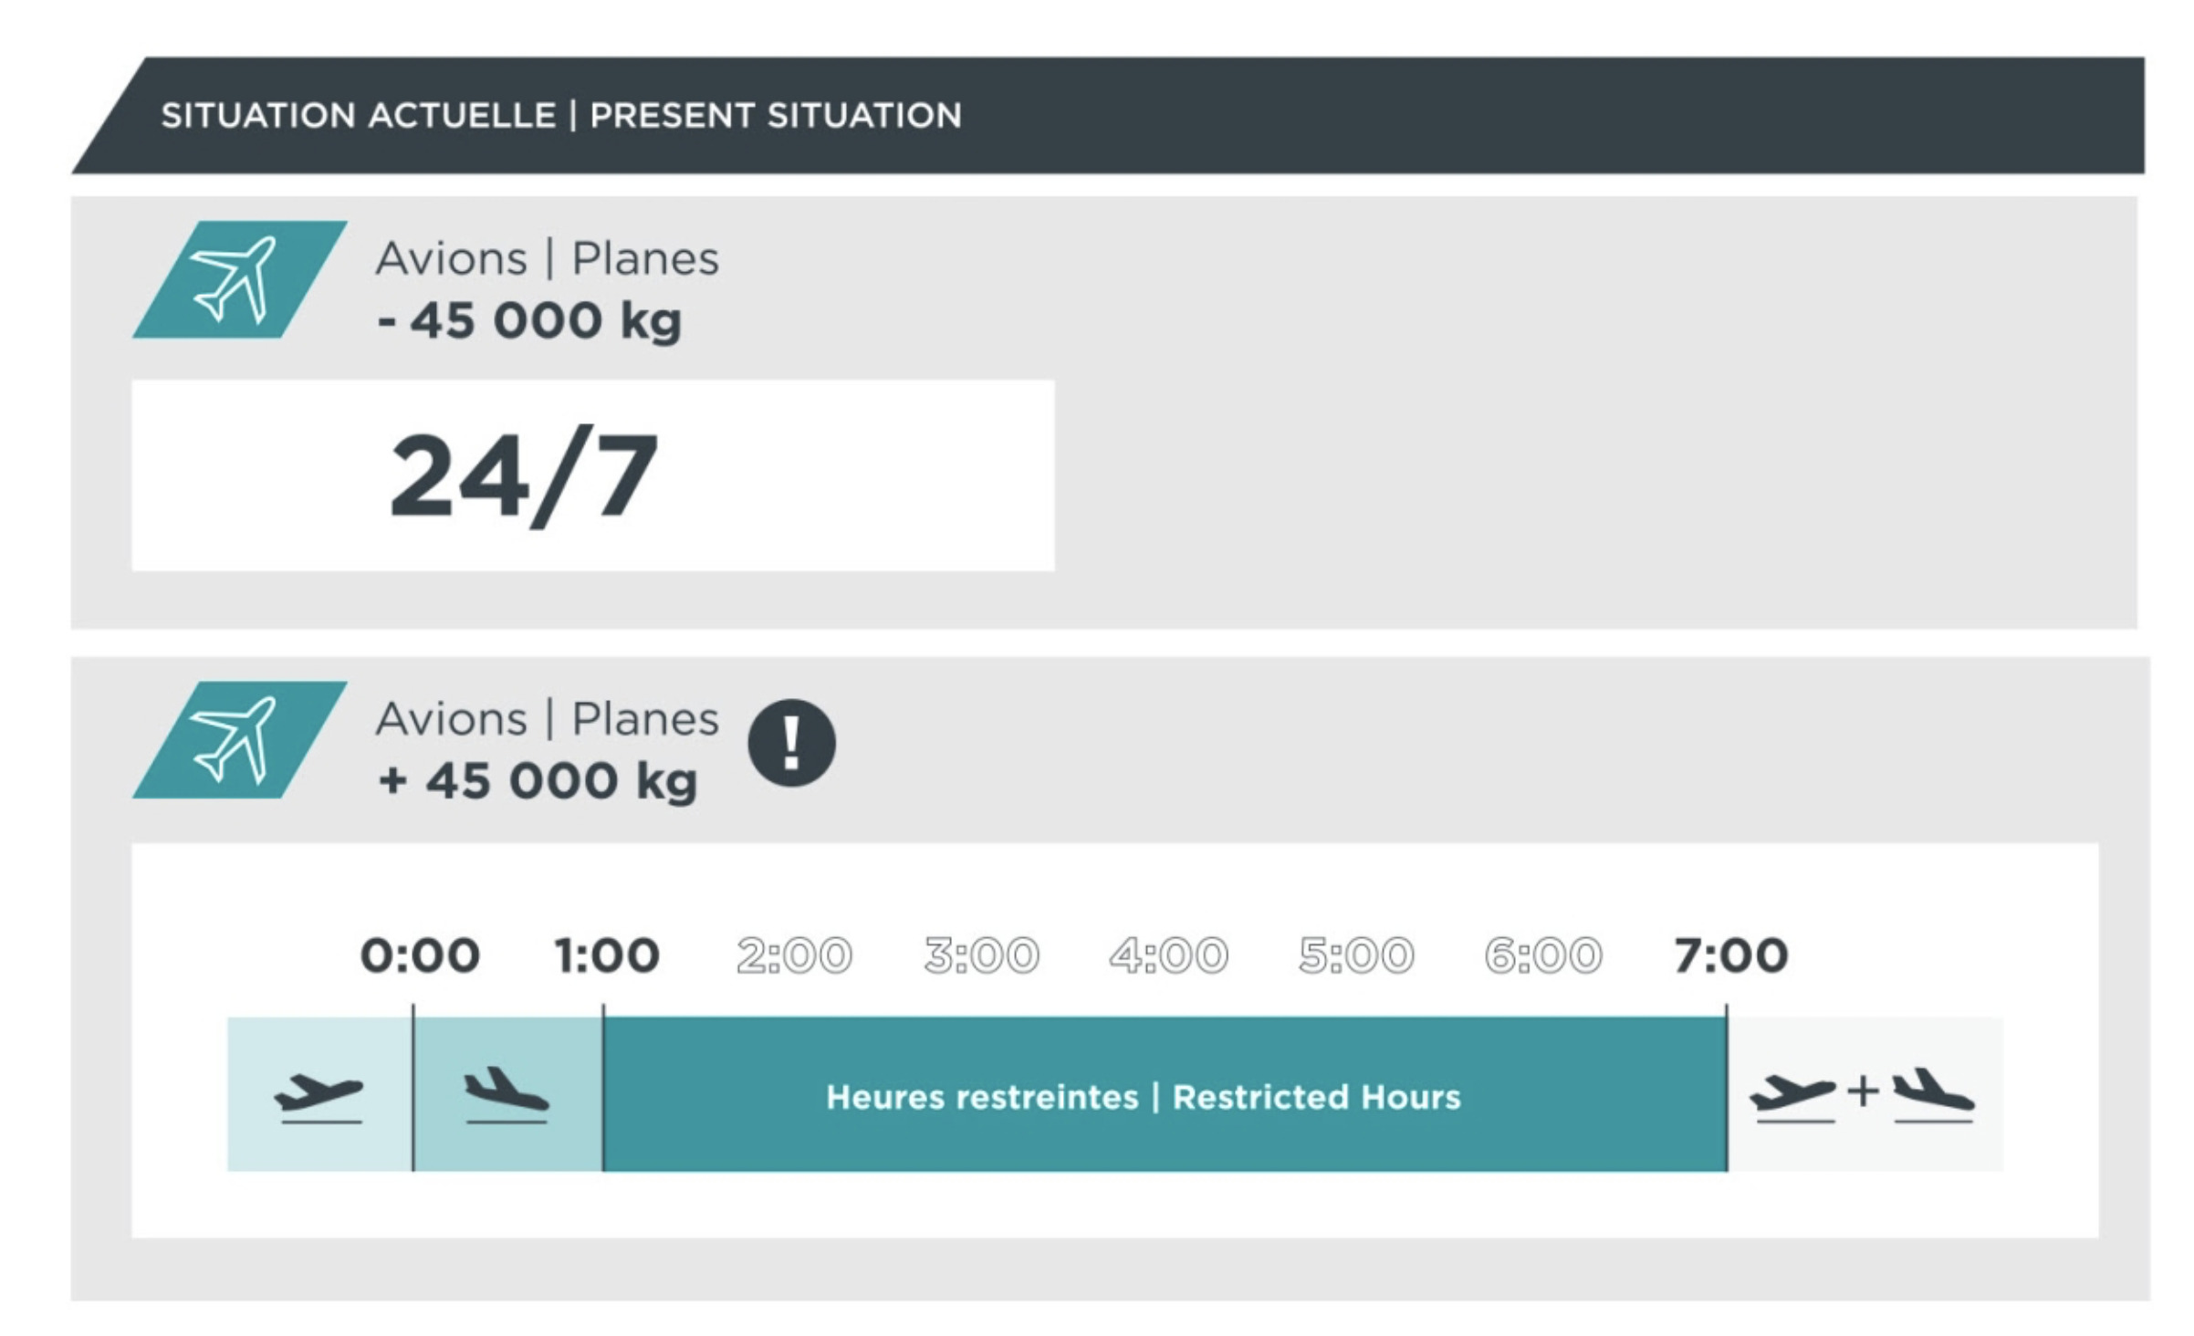Select the 2:00 outlined time marker
The image size is (2194, 1336).
click(x=794, y=955)
